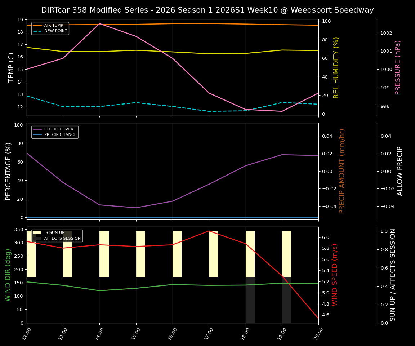
Task: Click the AFFECTS SESSION legend swatch
Action: [37, 238]
